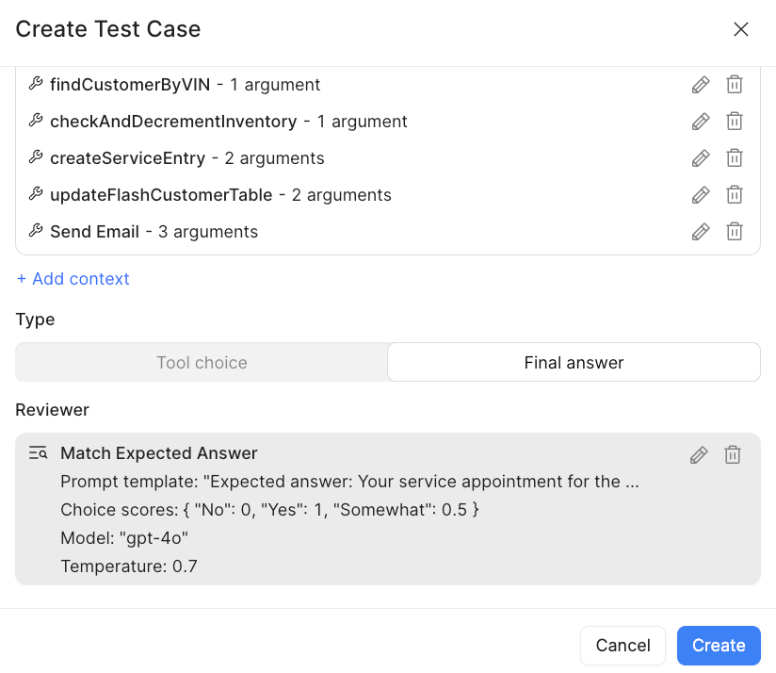
Task: Edit the createServiceEntry tool call
Action: tap(700, 158)
